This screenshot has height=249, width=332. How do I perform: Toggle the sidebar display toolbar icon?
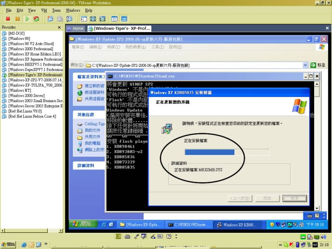84,19
